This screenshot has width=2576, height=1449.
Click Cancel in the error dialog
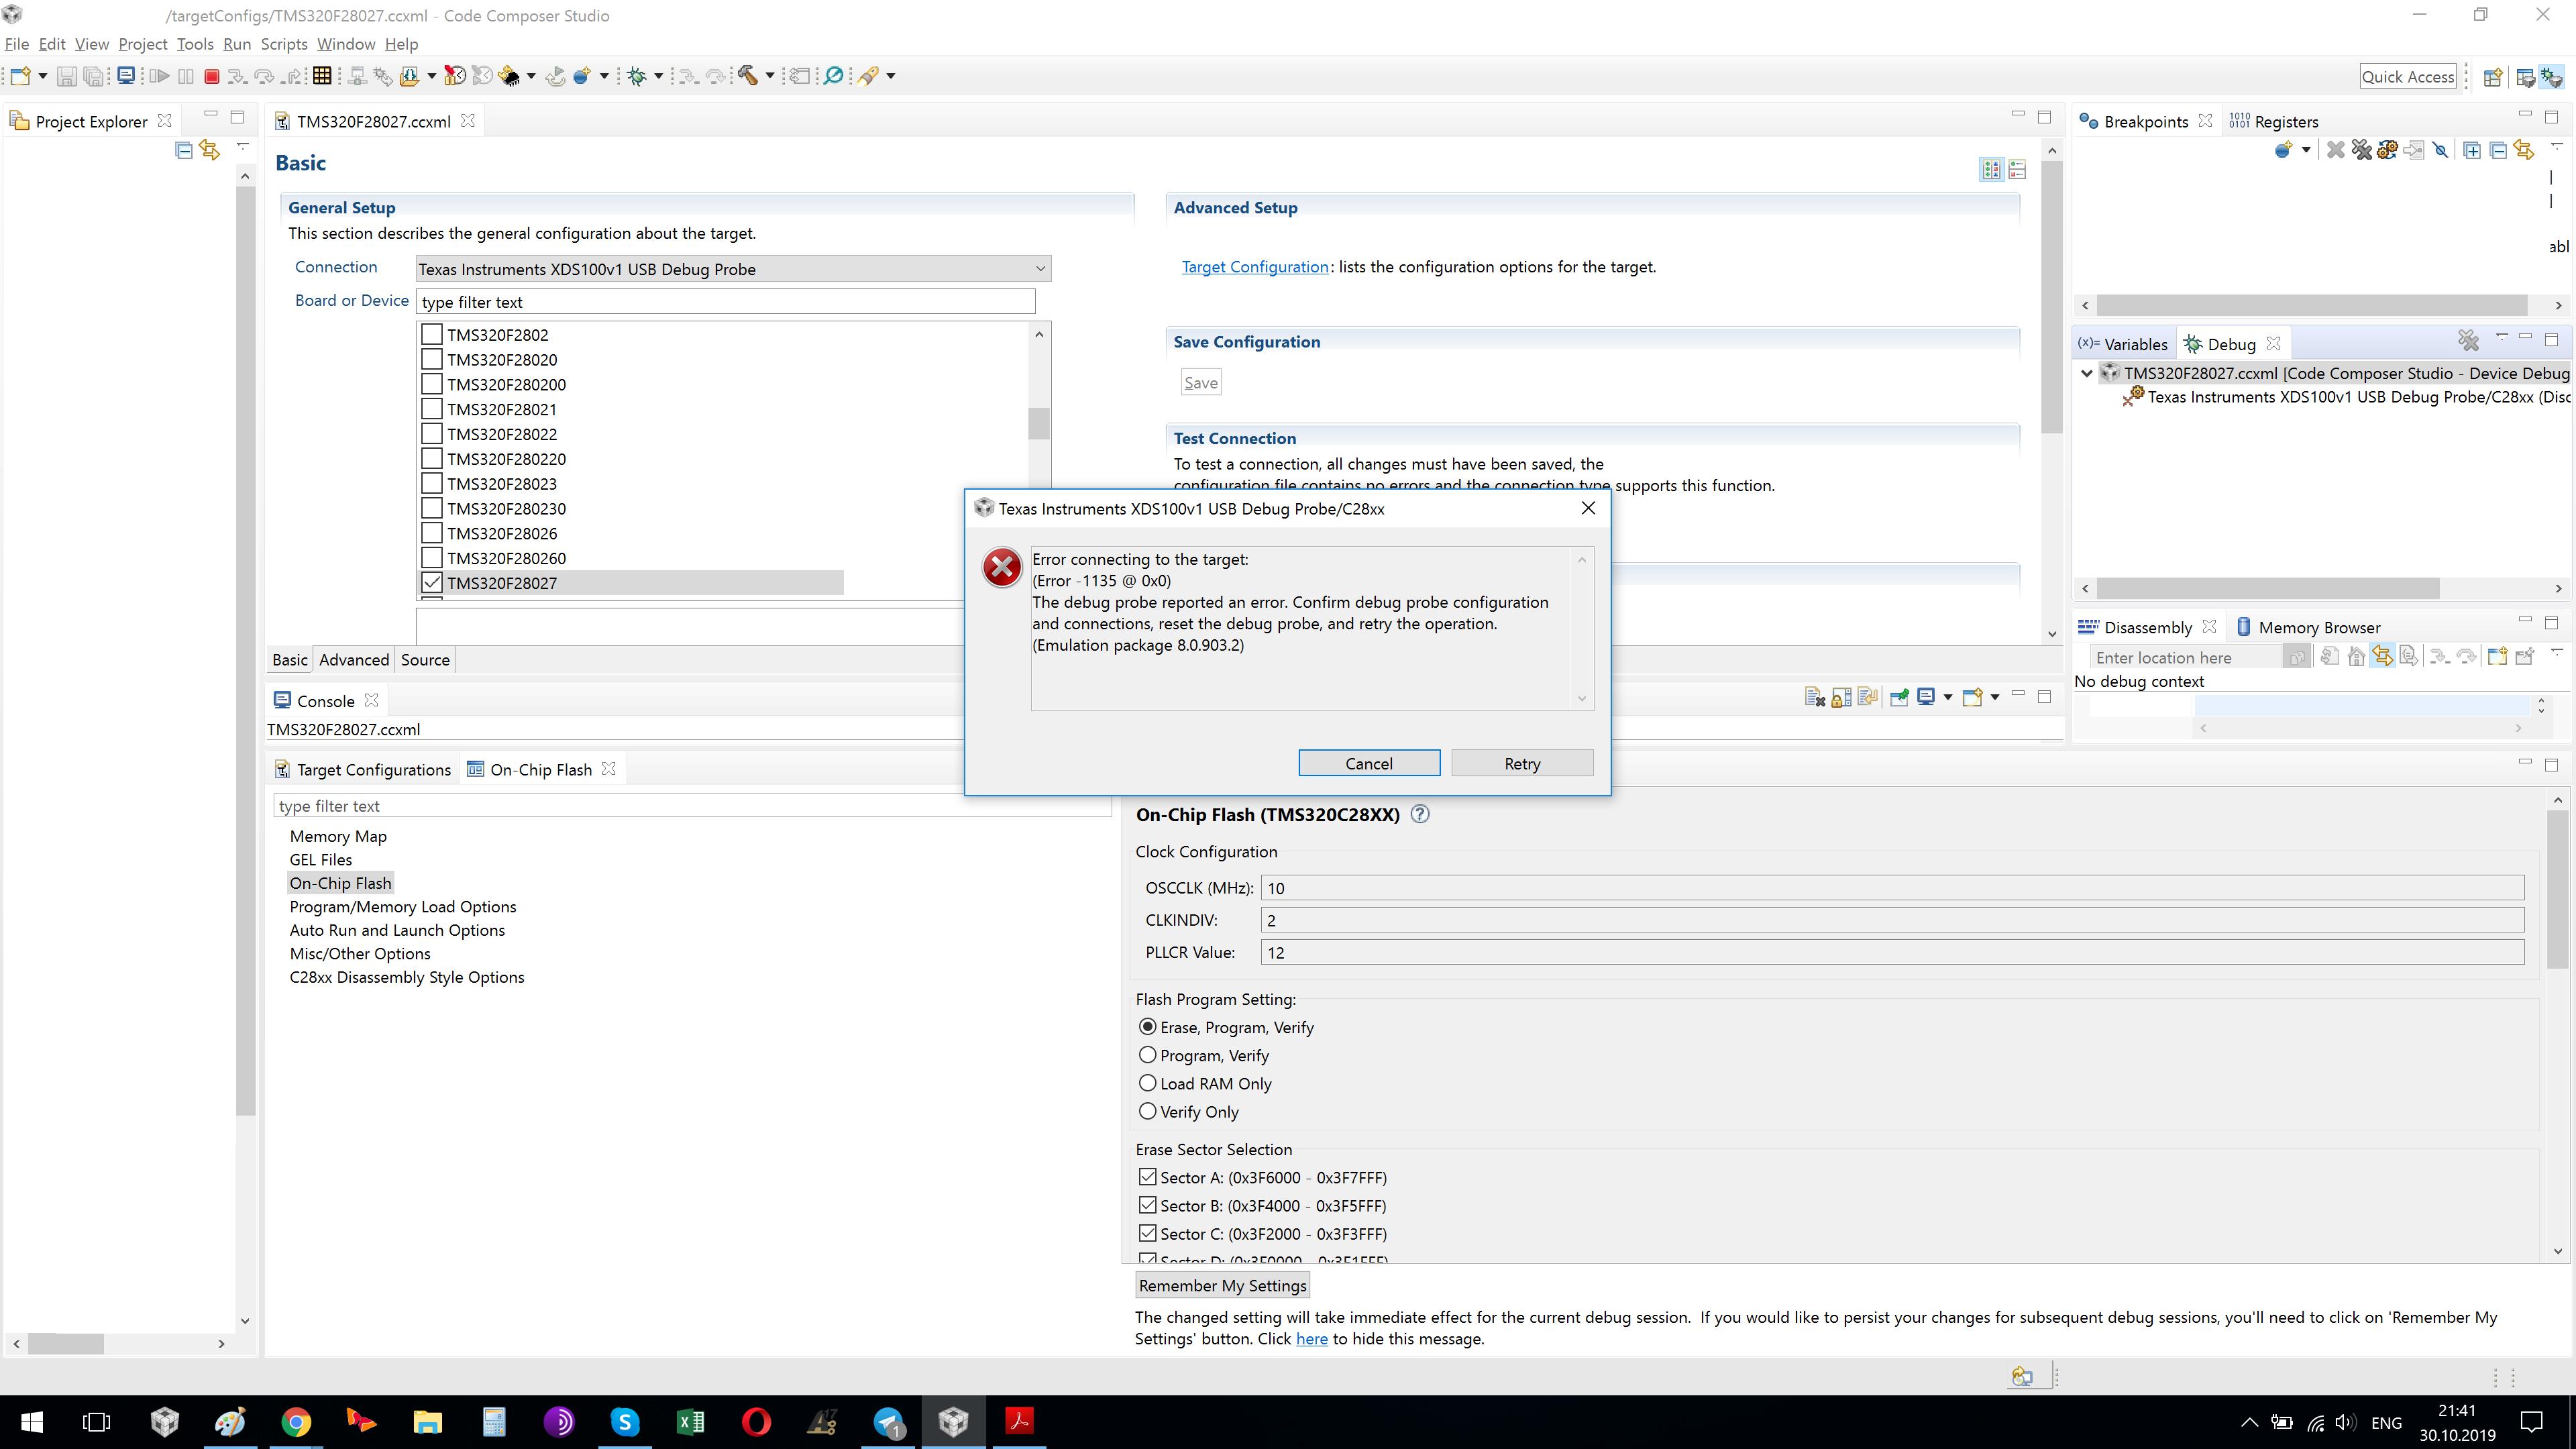pyautogui.click(x=1369, y=763)
